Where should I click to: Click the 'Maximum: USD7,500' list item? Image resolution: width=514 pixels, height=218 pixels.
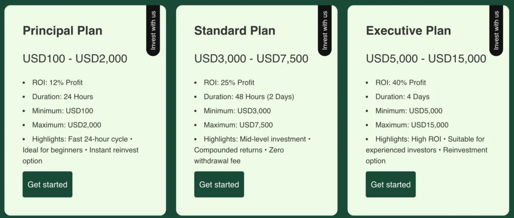[238, 125]
